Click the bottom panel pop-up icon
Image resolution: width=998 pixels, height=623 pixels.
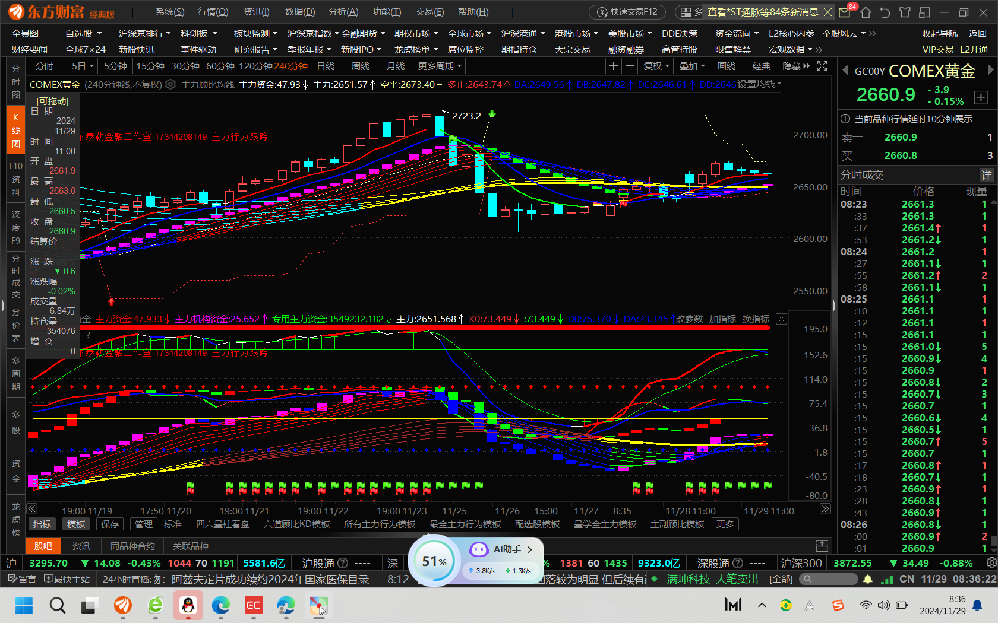(x=822, y=545)
